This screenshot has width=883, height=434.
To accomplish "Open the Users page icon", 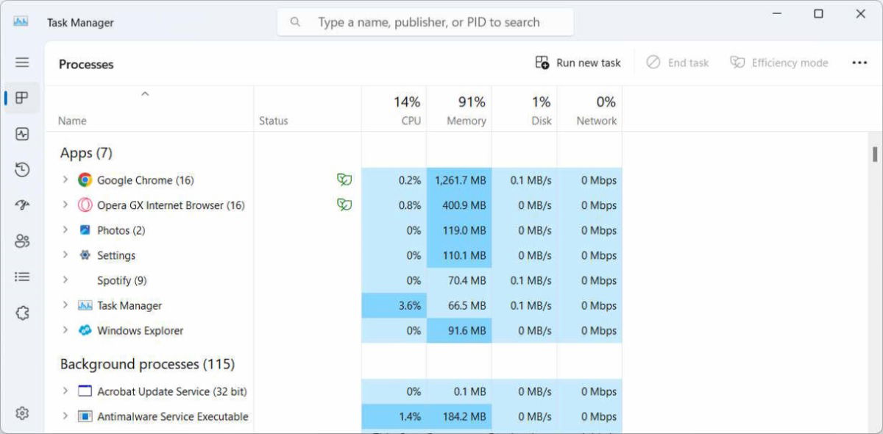I will point(22,241).
